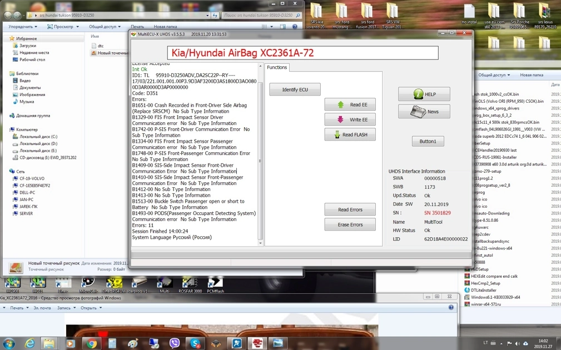Screen dimensions: 561x350
Task: Click Печать in Explorer toolbar
Action: [137, 27]
